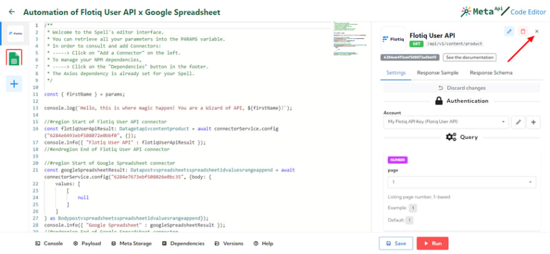Select the Google Spreadsheet connector icon
550x254 pixels.
[x=14, y=58]
